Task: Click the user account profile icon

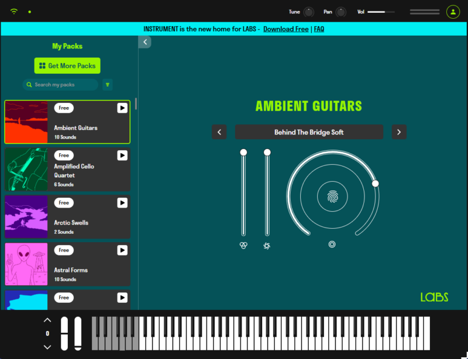Action: tap(453, 12)
